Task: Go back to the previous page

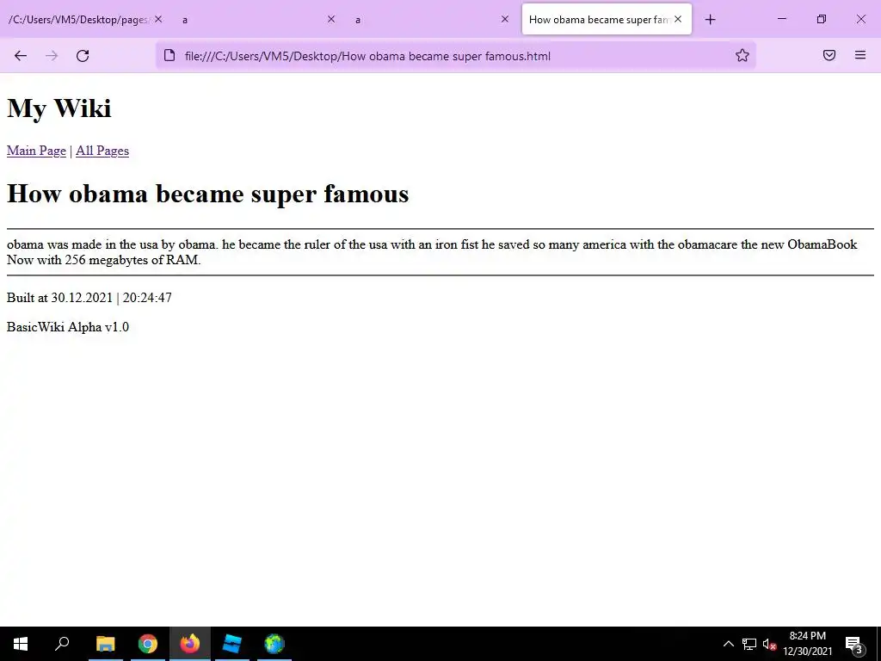Action: point(21,56)
